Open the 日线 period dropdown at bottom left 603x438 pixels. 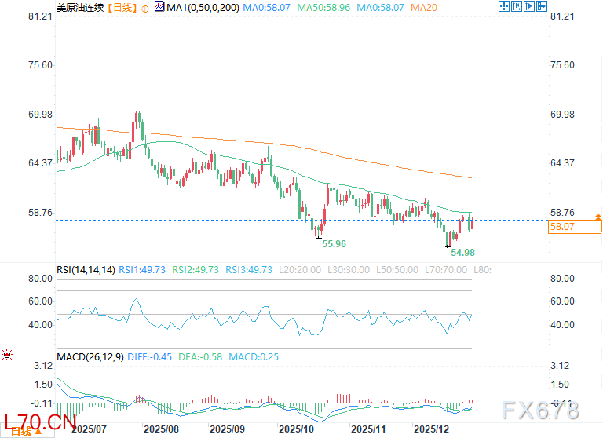pos(21,431)
